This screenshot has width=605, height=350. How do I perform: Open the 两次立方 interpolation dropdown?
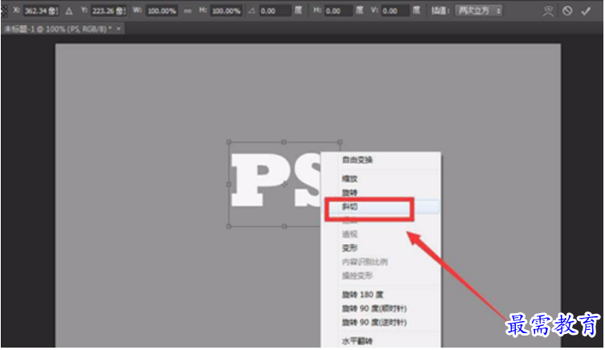[479, 10]
